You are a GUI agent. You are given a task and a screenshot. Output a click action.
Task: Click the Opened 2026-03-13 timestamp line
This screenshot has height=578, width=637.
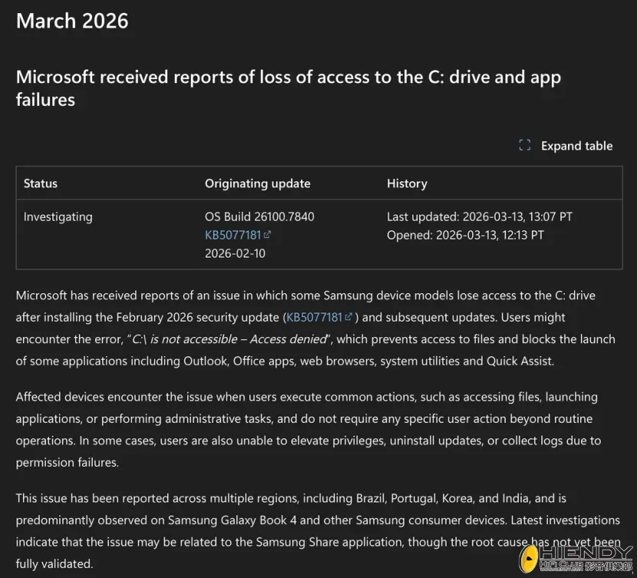pos(465,235)
